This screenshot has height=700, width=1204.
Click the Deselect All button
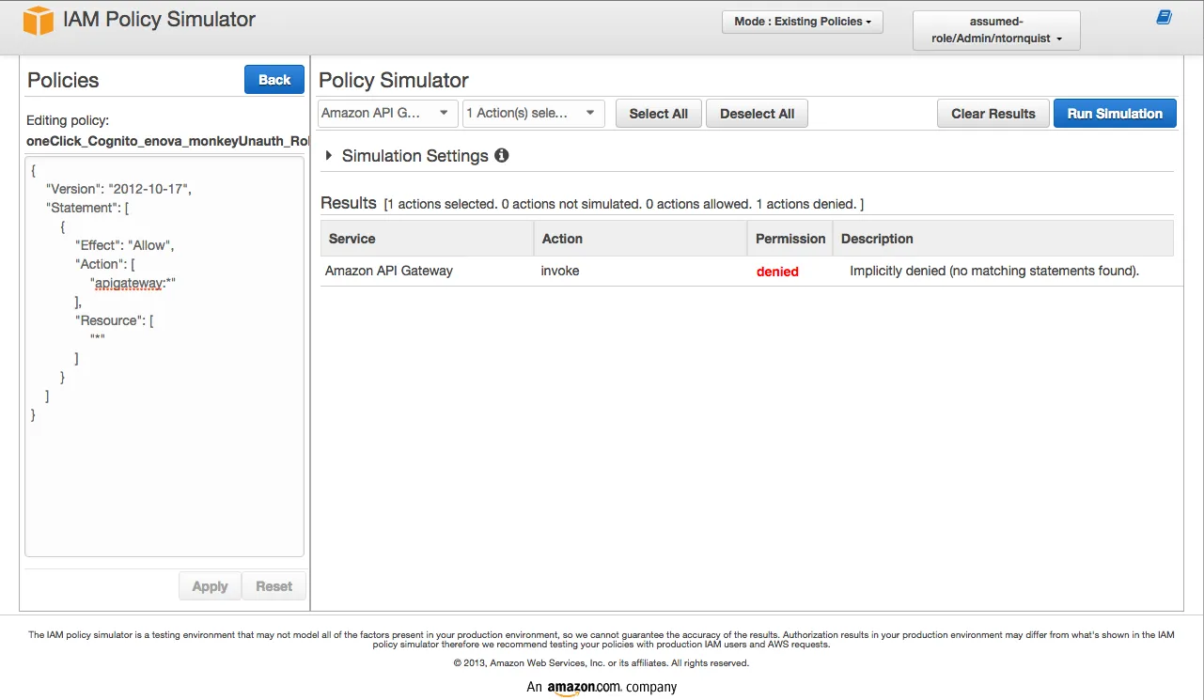[757, 114]
